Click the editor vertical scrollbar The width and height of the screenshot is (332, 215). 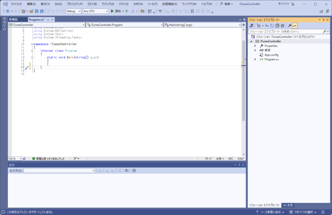coord(244,81)
